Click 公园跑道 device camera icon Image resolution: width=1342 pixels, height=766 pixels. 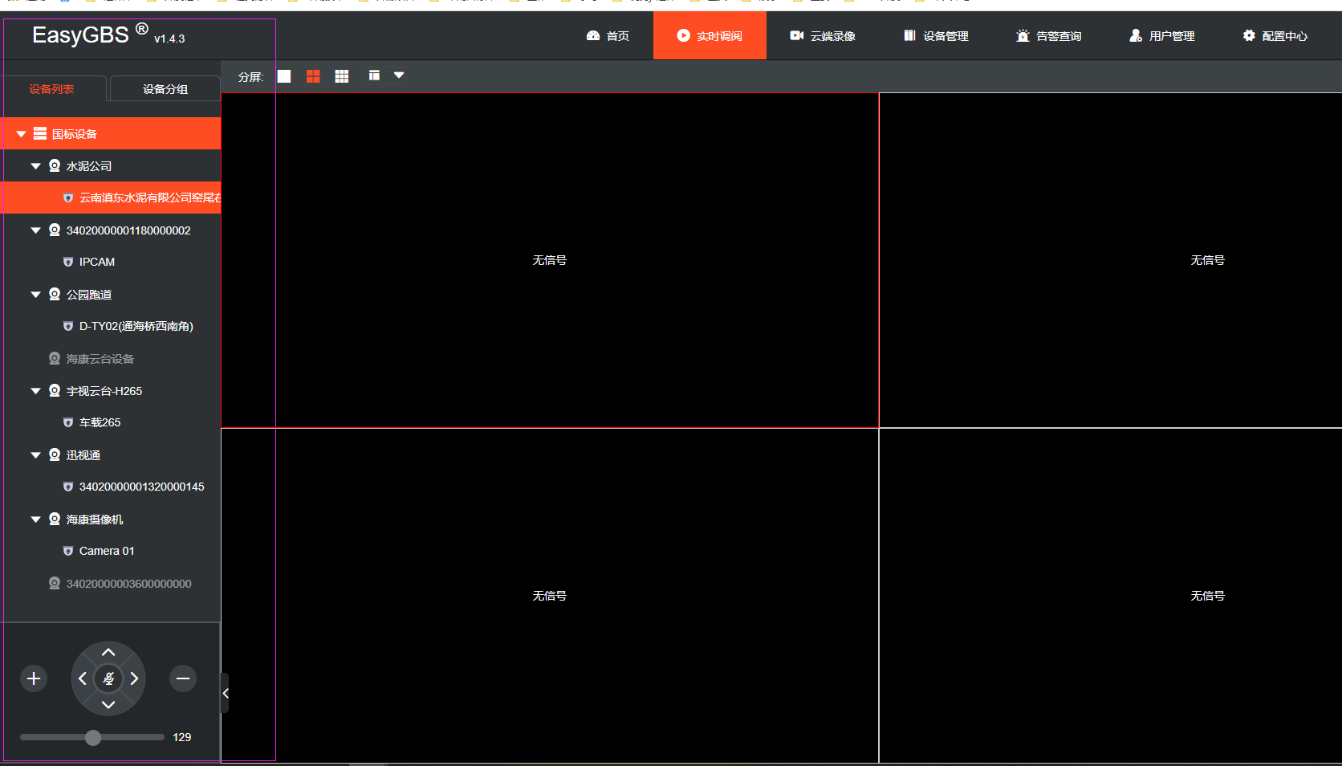55,295
